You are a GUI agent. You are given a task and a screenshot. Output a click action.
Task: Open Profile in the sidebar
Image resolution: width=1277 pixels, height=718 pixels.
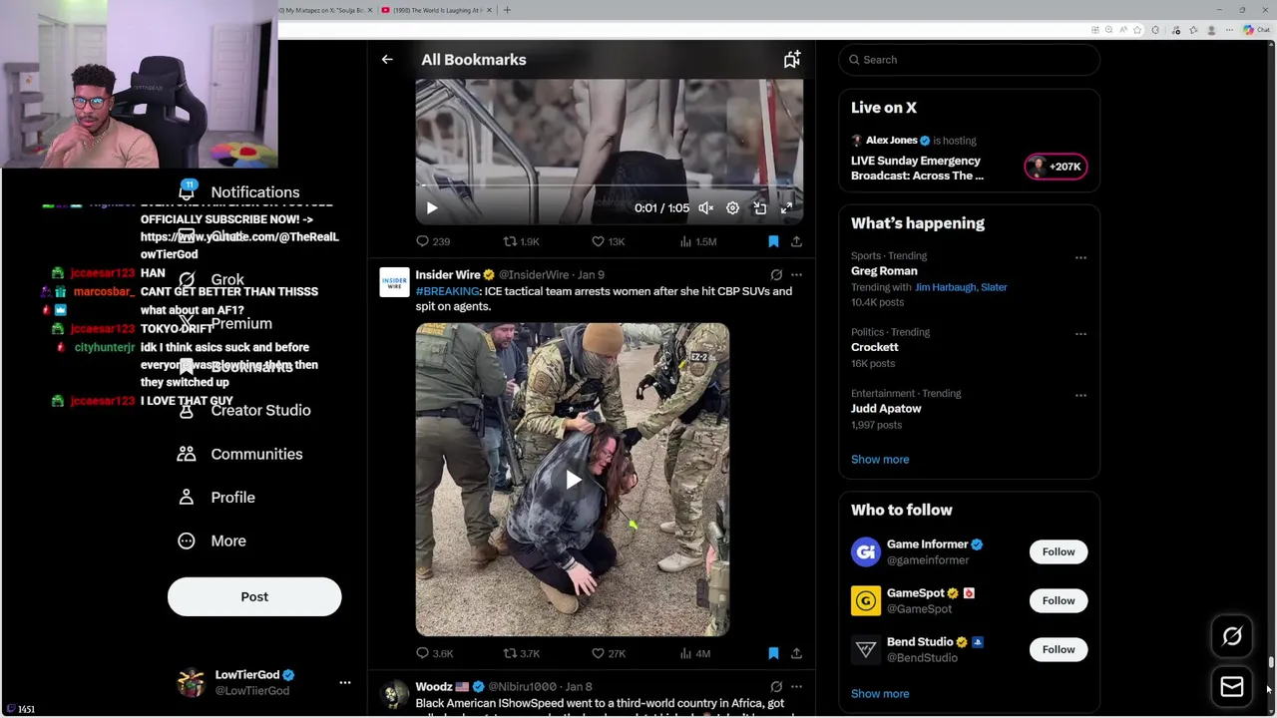coord(216,498)
